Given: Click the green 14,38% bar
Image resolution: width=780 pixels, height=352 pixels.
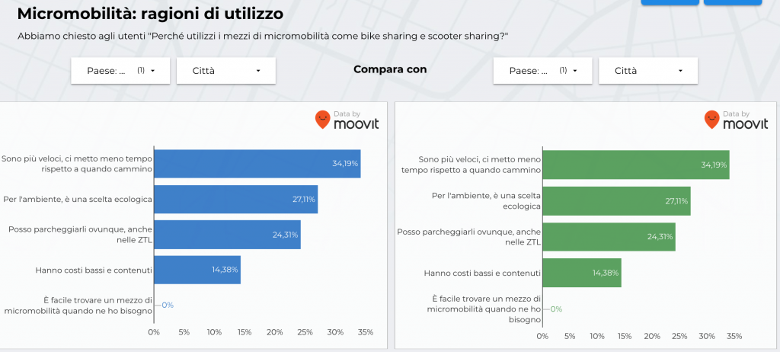Looking at the screenshot, I should pyautogui.click(x=583, y=273).
